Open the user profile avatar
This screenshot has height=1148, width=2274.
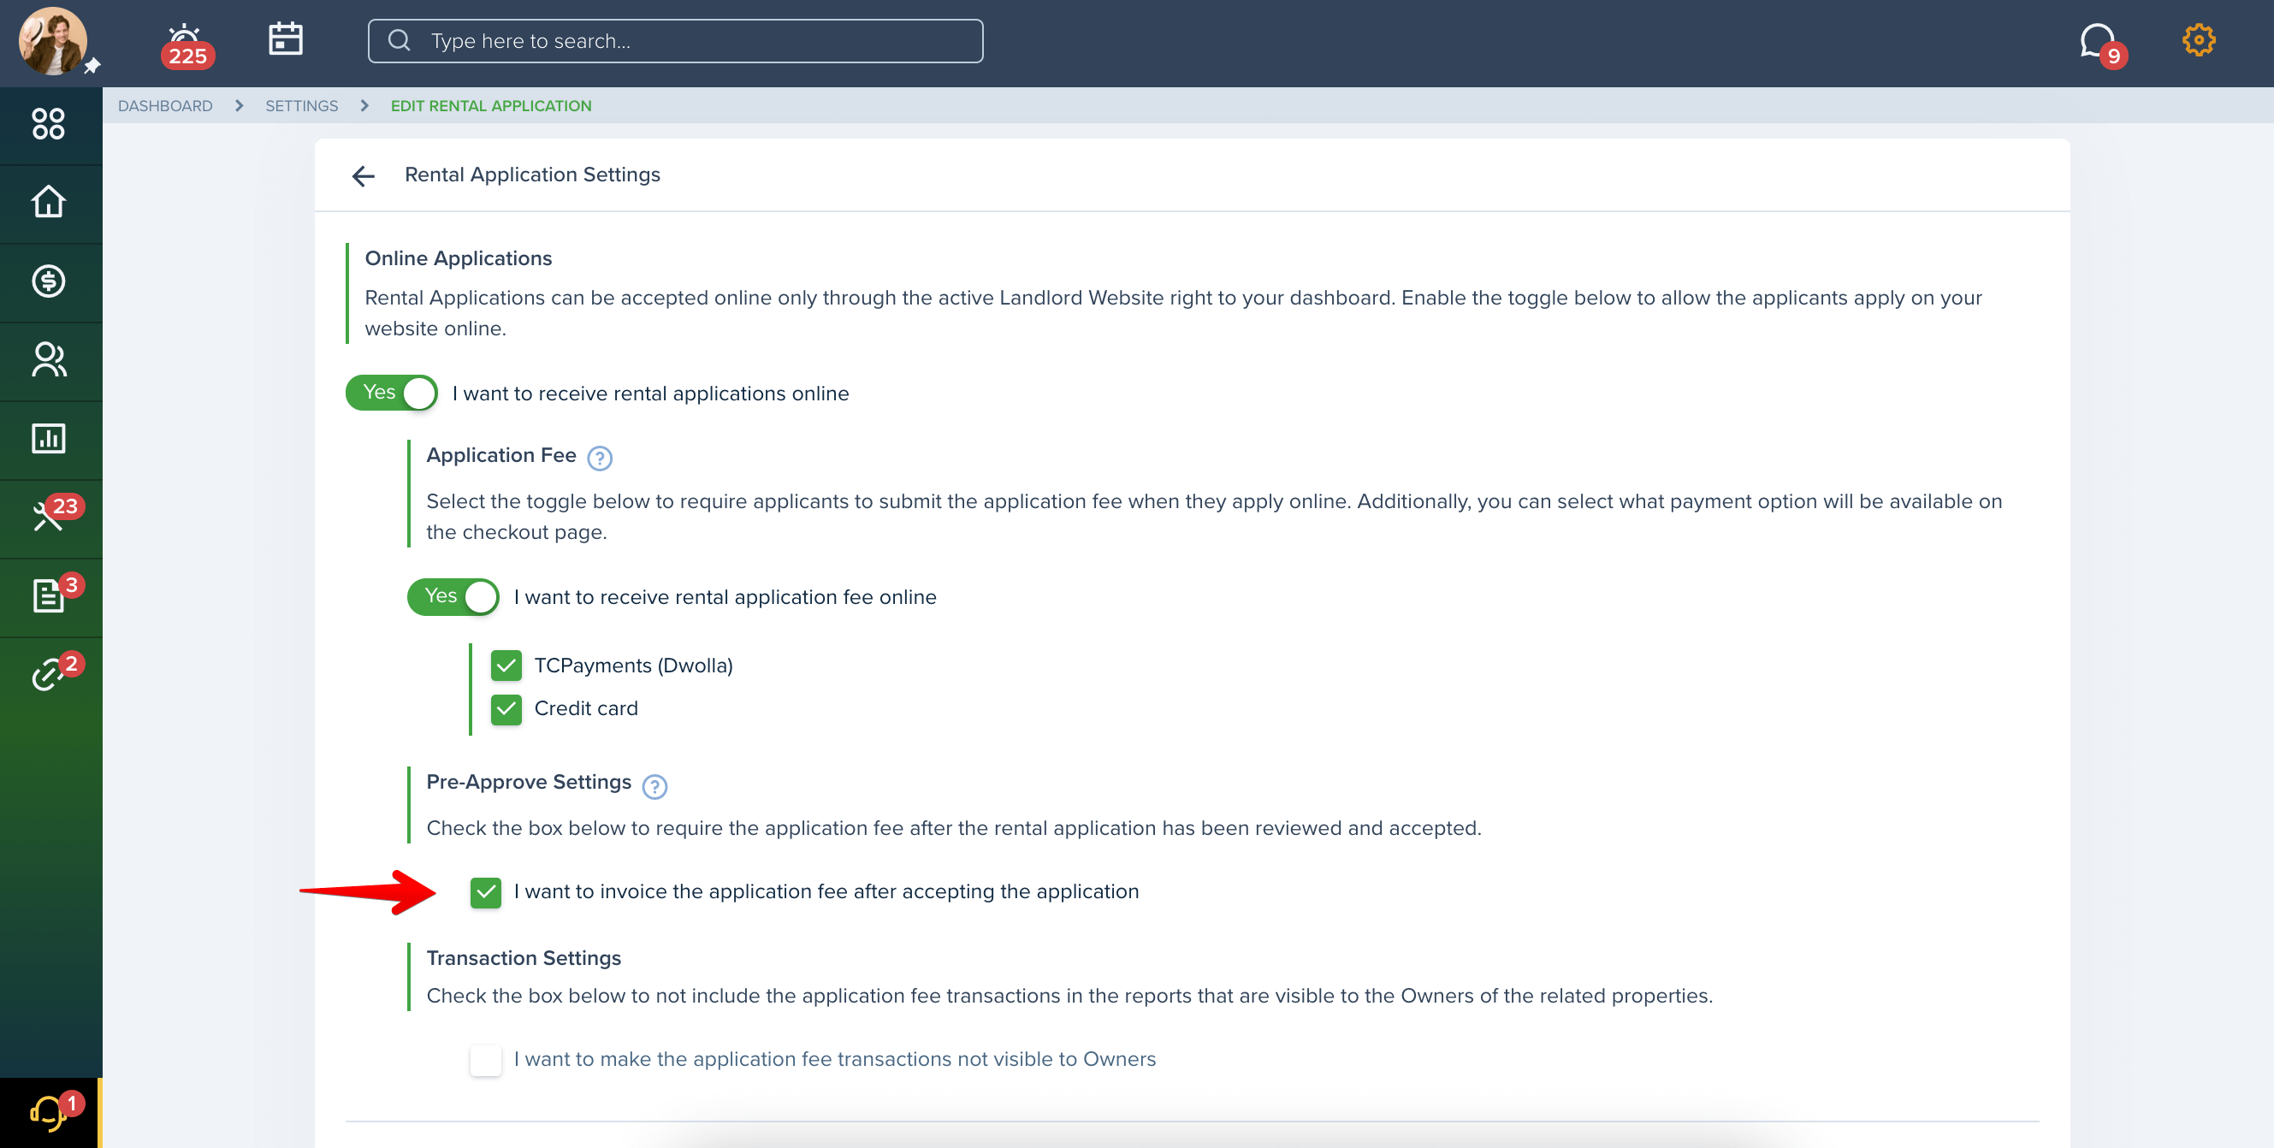pos(52,41)
